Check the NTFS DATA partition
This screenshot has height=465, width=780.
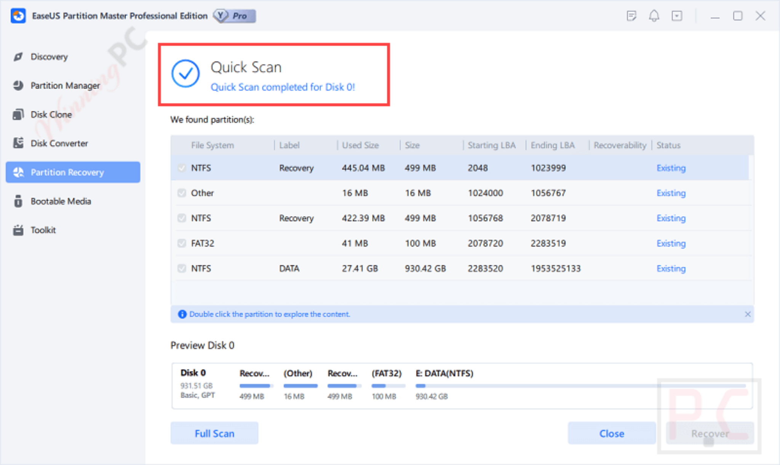182,268
